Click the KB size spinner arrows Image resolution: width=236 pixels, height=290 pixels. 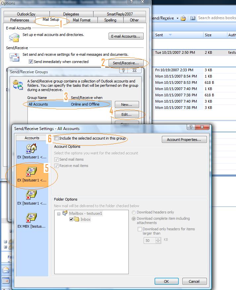tap(158, 241)
